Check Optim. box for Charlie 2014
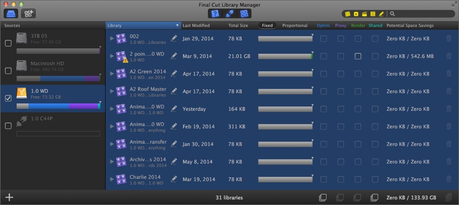459x205 pixels. click(323, 179)
